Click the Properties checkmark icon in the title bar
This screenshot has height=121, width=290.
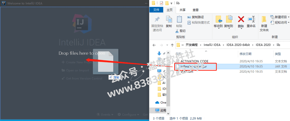[161, 3]
